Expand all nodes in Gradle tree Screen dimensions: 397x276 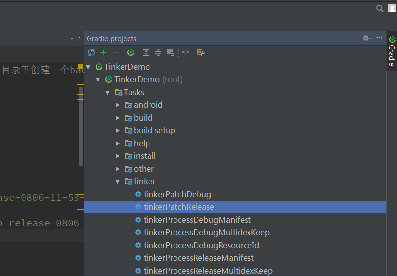146,52
